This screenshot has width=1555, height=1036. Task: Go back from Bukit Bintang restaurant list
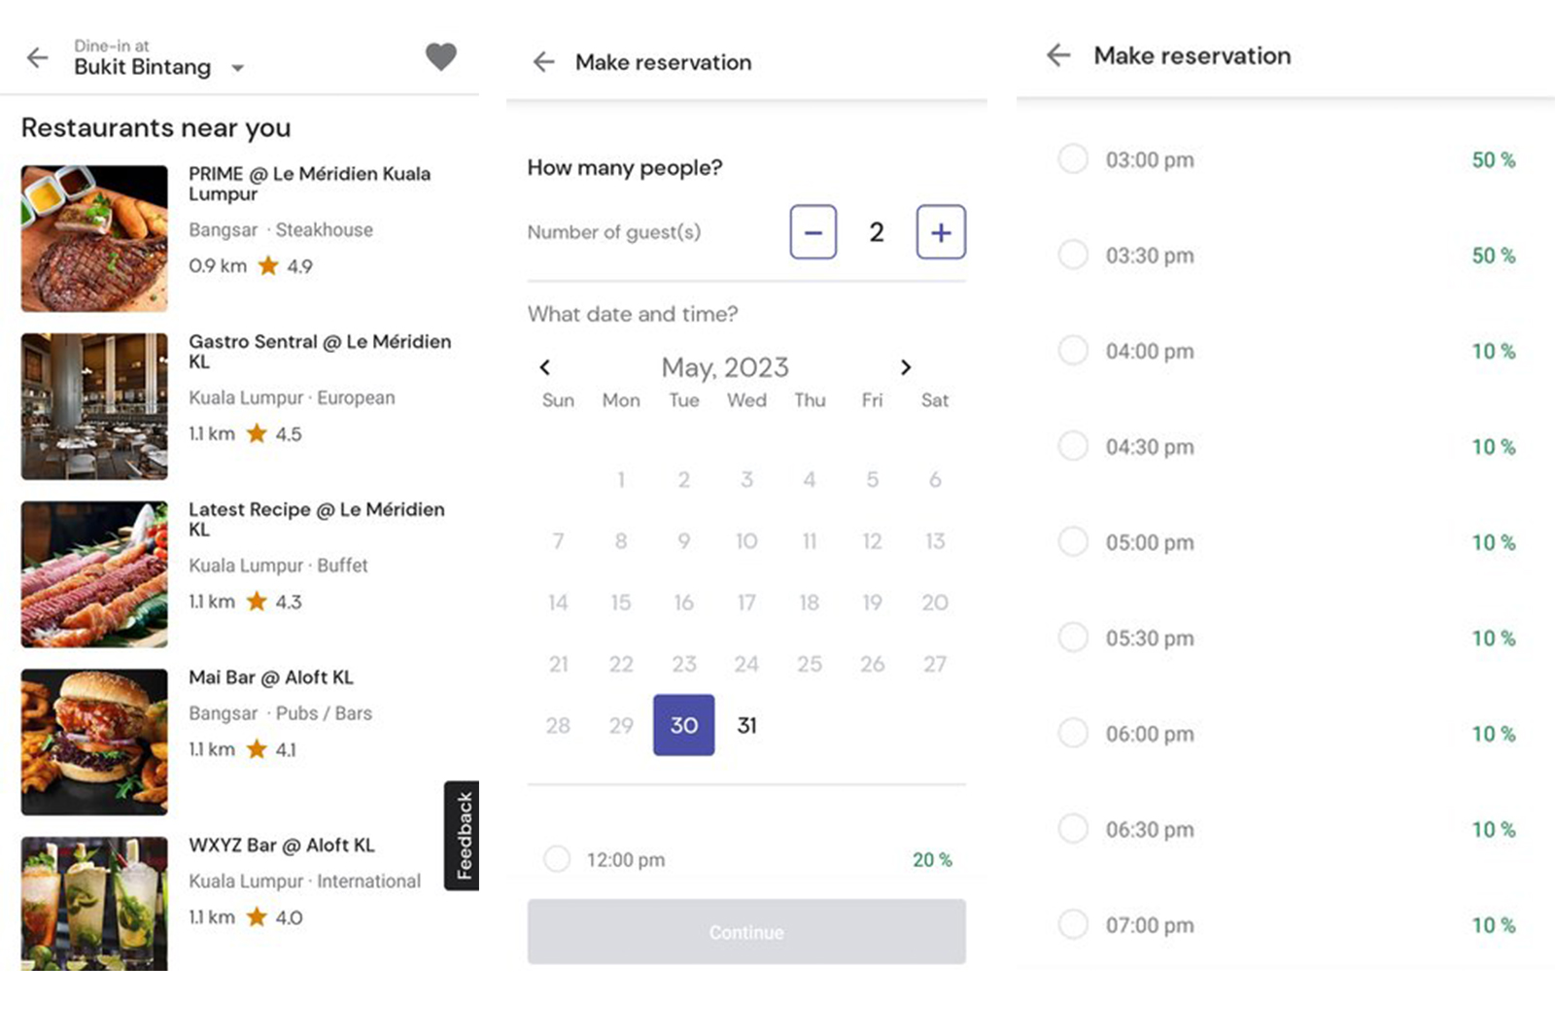click(37, 58)
